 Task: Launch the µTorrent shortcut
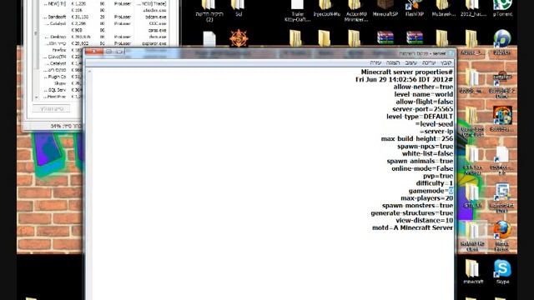(502, 8)
